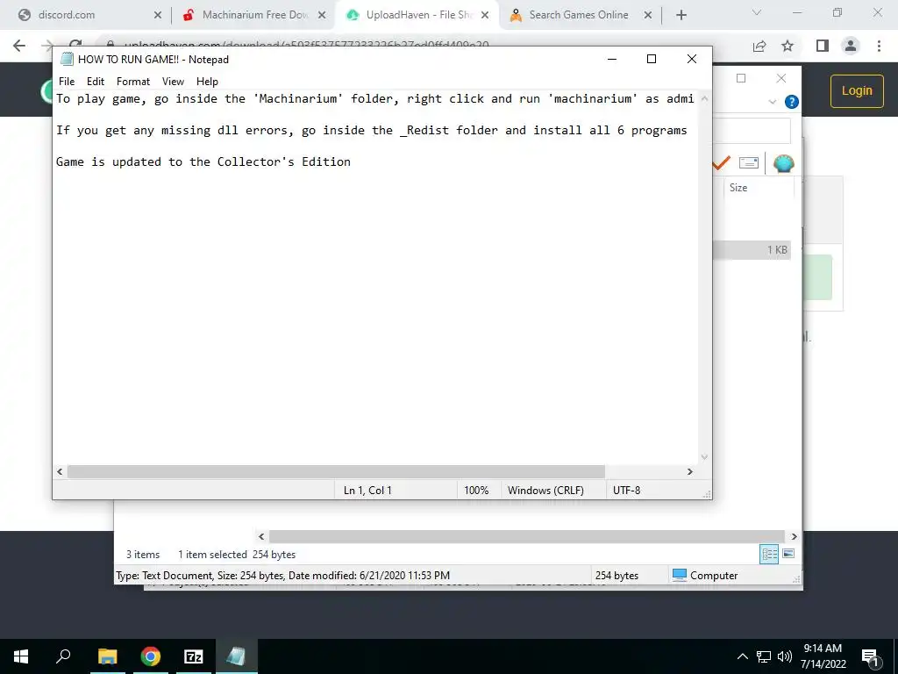898x674 pixels.
Task: Place cursor in "If you get any missing dll" line
Action: coord(371,130)
